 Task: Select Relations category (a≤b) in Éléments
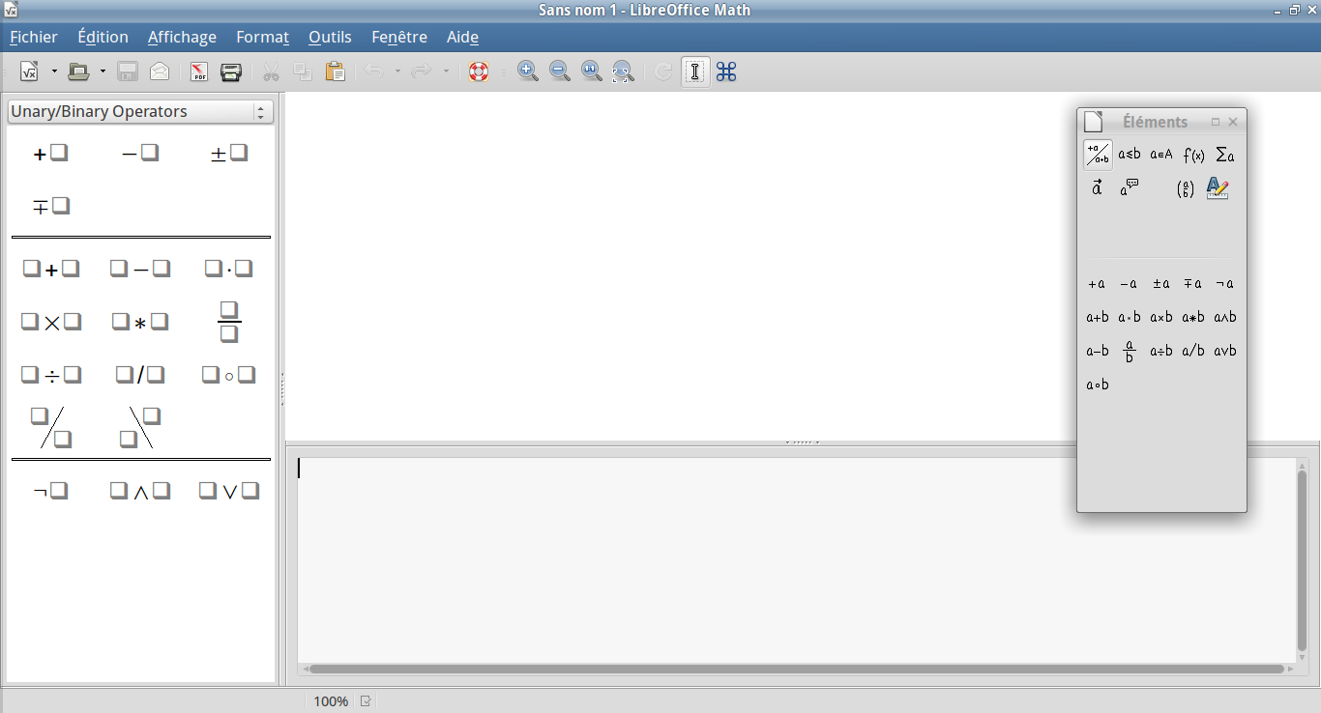click(1130, 155)
